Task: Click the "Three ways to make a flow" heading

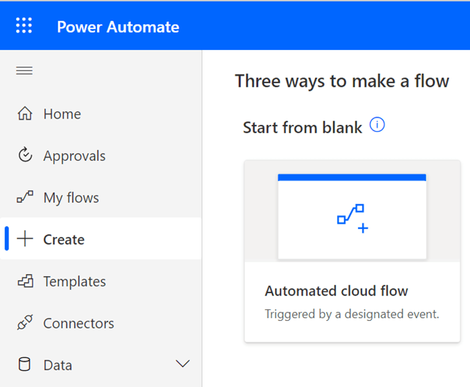Action: [x=342, y=81]
